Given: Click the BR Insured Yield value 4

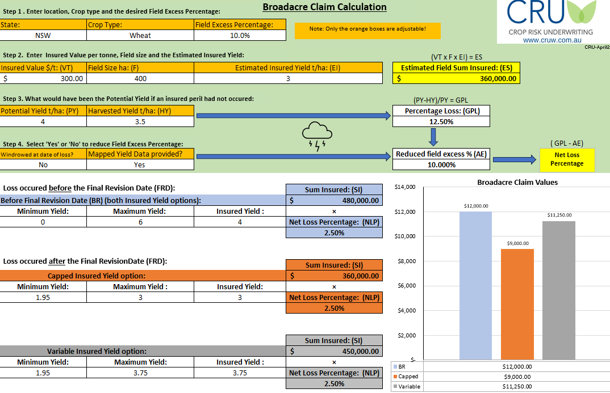Looking at the screenshot, I should pos(240,222).
